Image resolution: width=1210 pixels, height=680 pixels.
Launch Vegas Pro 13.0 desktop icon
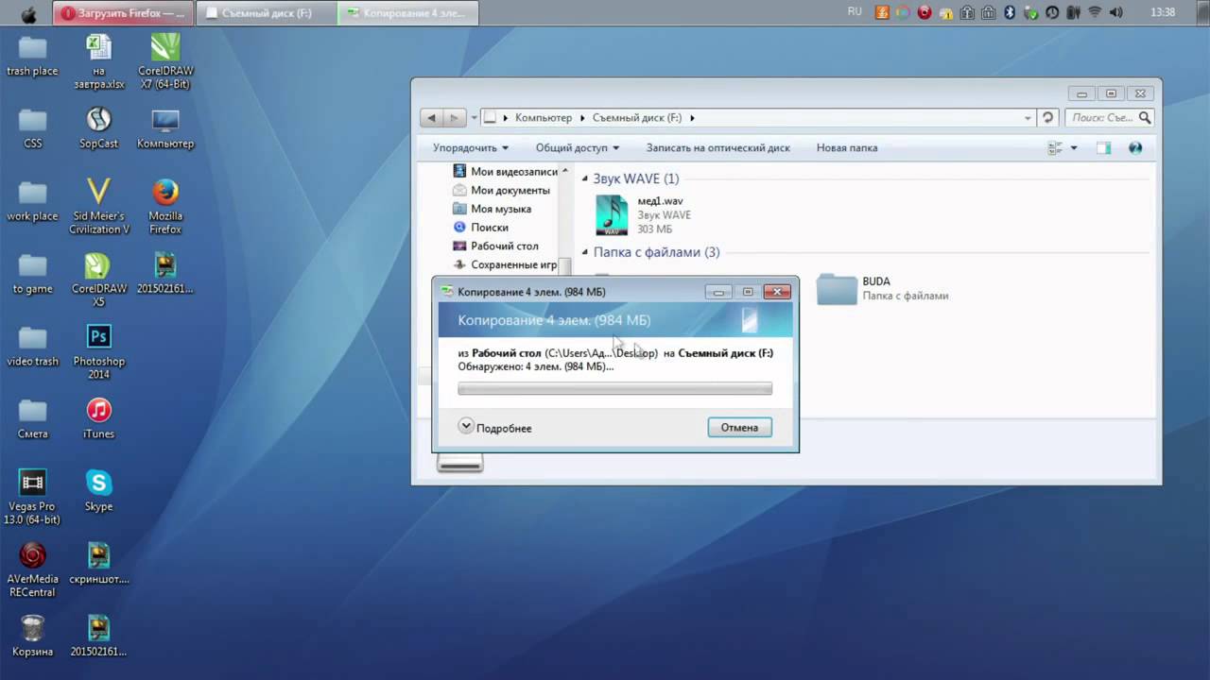32,498
